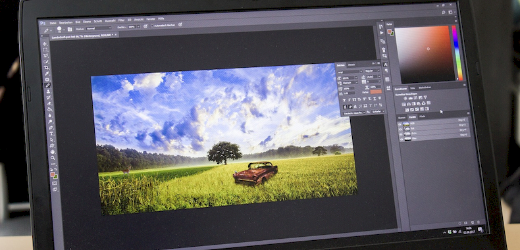Select the Rectangular Marquee tool

(45, 50)
